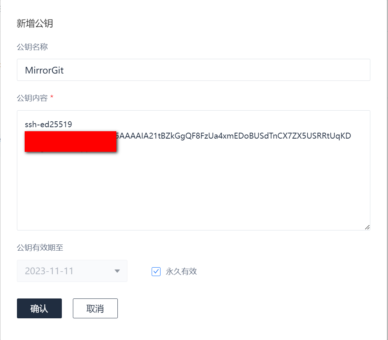Confirm with the 确认 button

39,308
